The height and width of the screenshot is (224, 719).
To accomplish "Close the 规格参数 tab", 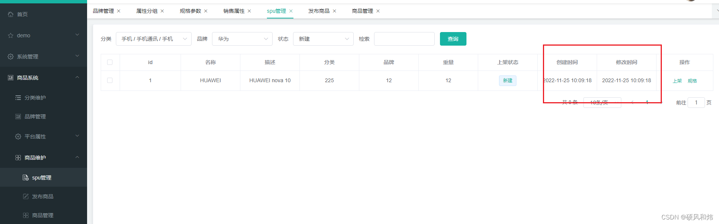I will pos(206,11).
